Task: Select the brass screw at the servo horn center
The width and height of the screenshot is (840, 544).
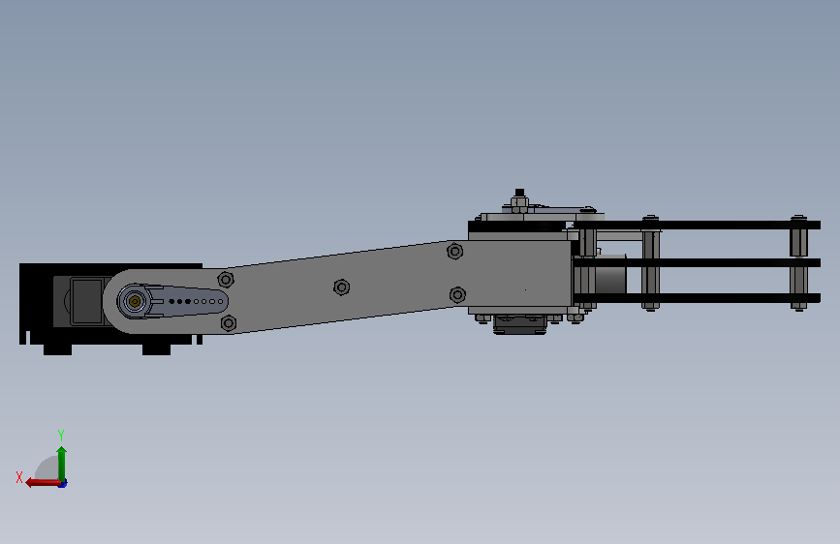Action: 135,302
